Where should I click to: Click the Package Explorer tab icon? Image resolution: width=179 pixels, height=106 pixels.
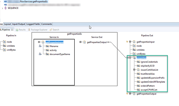pyautogui.click(x=29, y=30)
